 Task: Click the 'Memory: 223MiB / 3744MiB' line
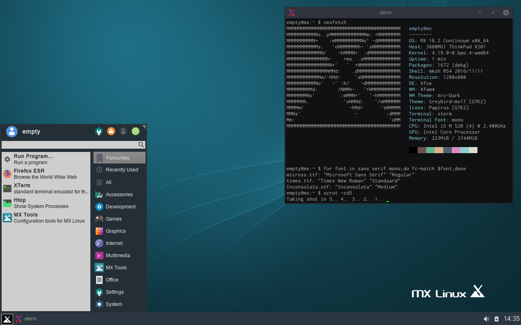[443, 138]
